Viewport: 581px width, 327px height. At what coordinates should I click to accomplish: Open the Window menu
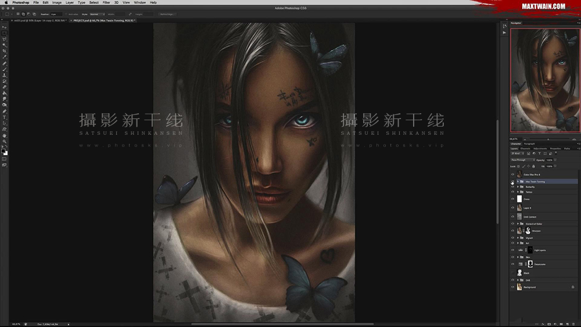[139, 2]
